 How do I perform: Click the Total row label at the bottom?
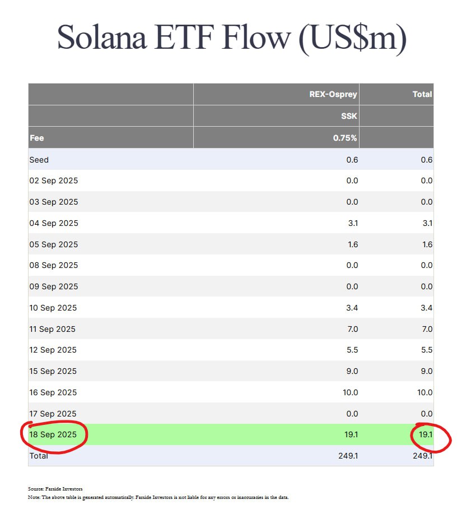pyautogui.click(x=39, y=456)
